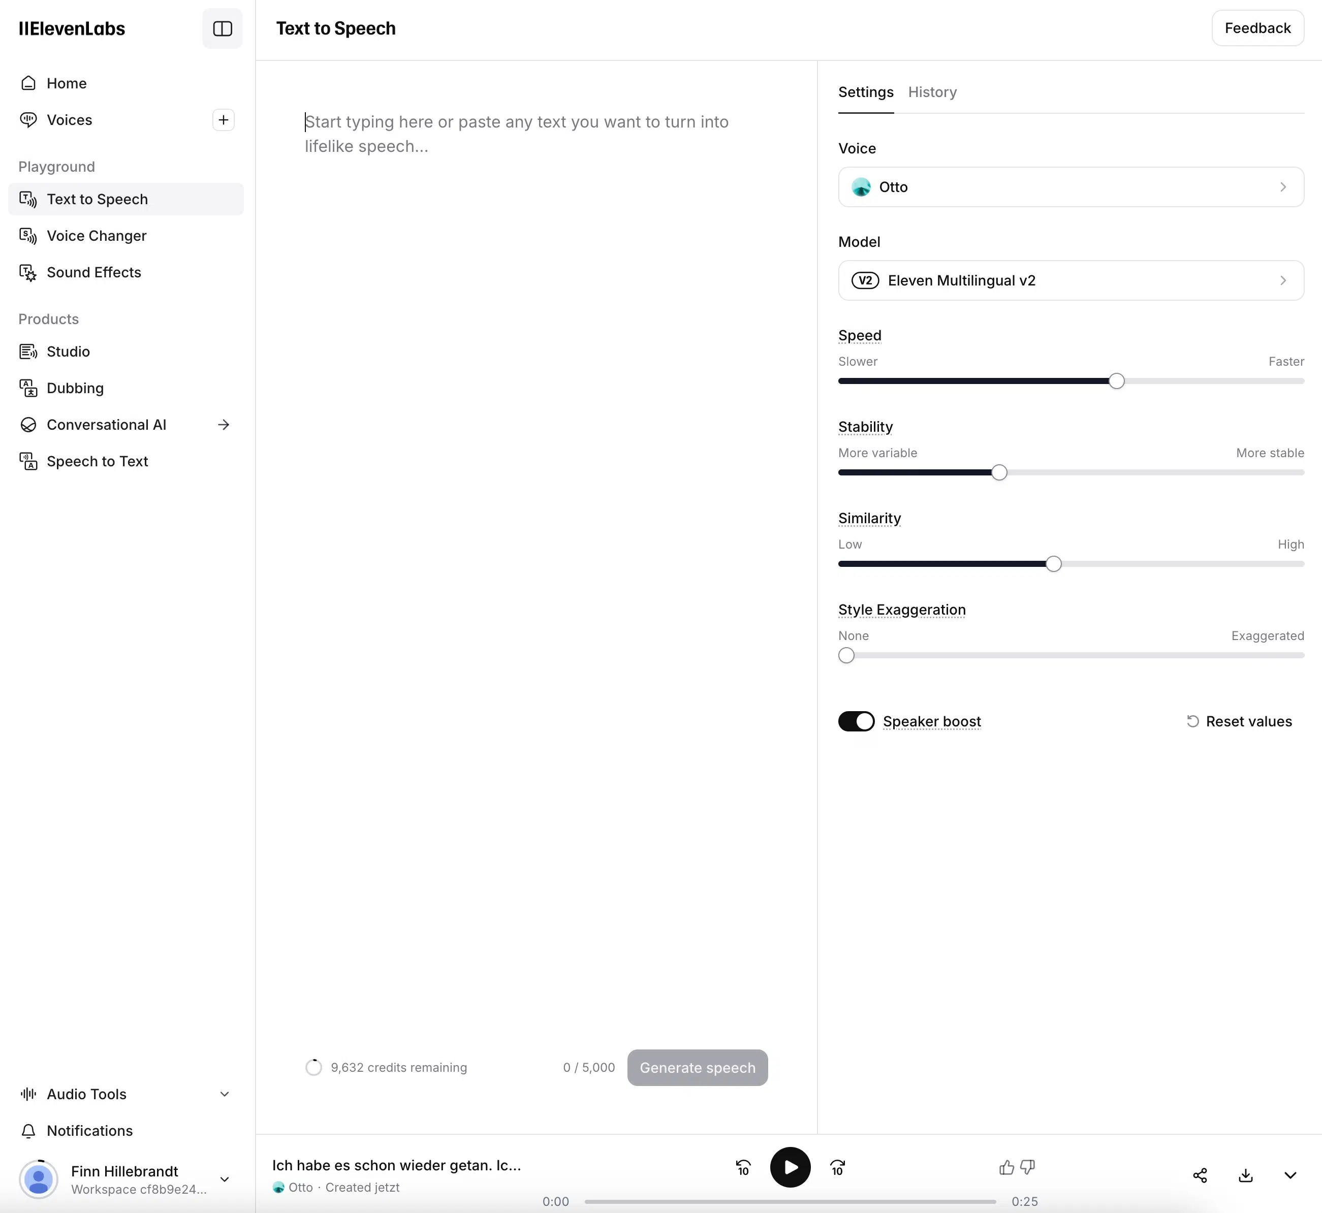Click the Conversational AI arrow icon
This screenshot has width=1322, height=1213.
(224, 425)
